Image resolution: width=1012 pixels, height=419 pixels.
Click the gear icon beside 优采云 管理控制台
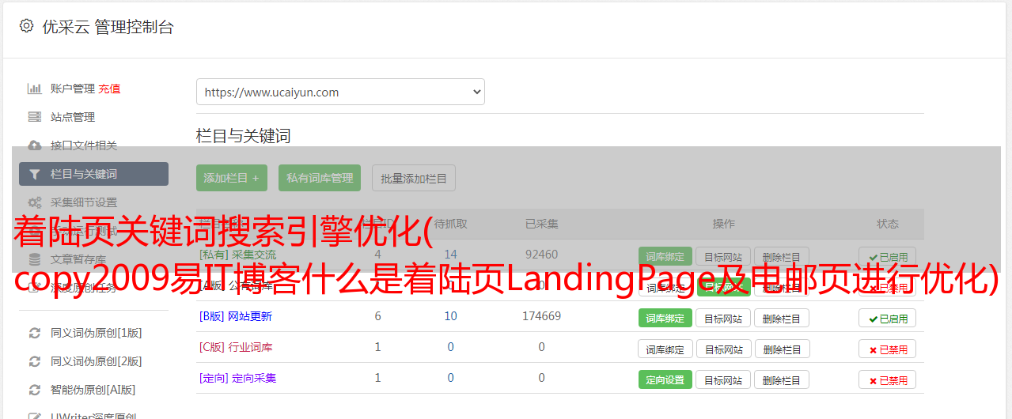point(26,26)
